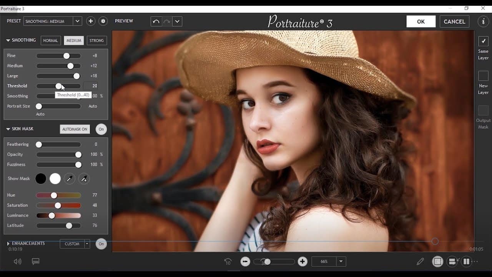This screenshot has width=492, height=277.
Task: Check the Same Layer checkbox
Action: 483,41
